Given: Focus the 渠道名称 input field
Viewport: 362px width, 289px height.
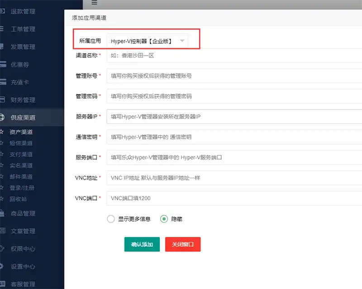Looking at the screenshot, I should coord(233,56).
